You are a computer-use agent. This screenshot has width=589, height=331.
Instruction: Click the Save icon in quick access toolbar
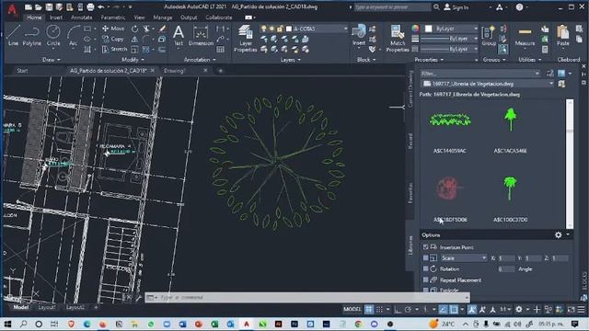tap(49, 6)
